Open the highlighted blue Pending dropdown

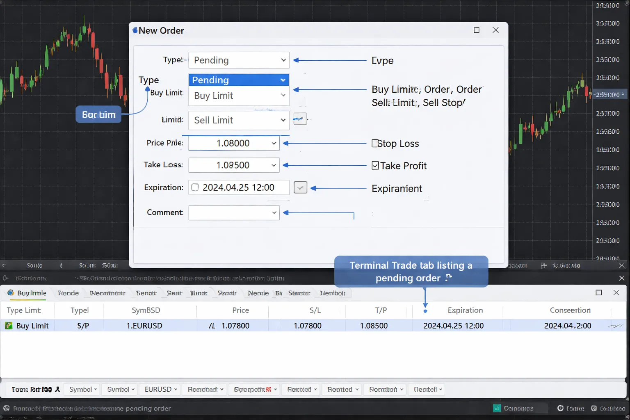point(239,80)
